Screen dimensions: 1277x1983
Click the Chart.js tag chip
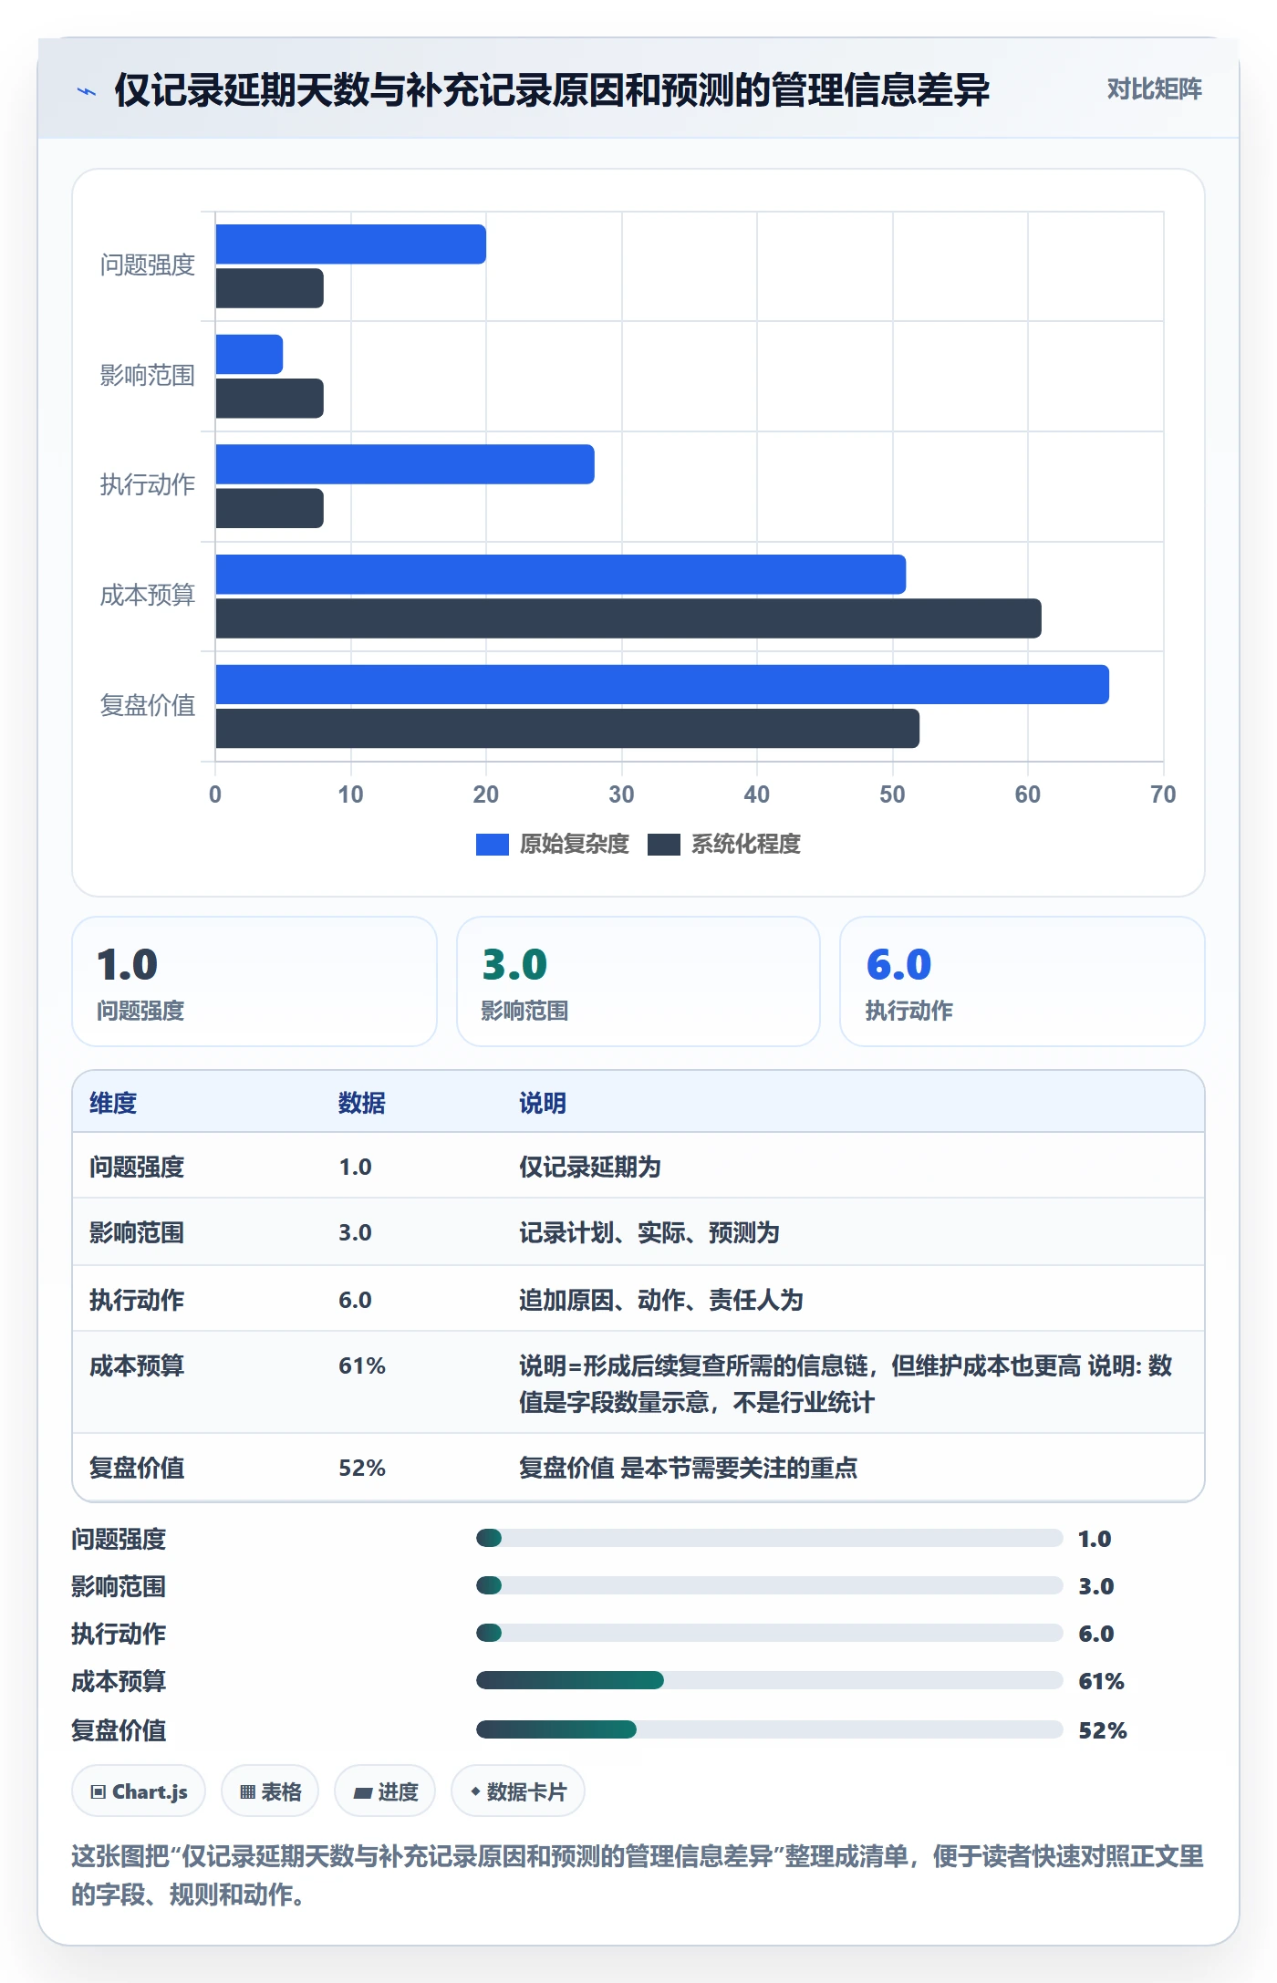pyautogui.click(x=139, y=1791)
